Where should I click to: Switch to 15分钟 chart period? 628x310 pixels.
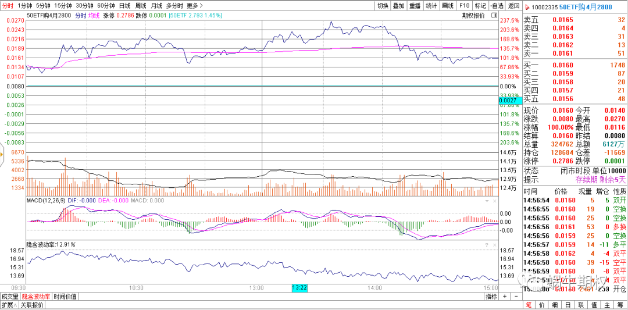(63, 6)
